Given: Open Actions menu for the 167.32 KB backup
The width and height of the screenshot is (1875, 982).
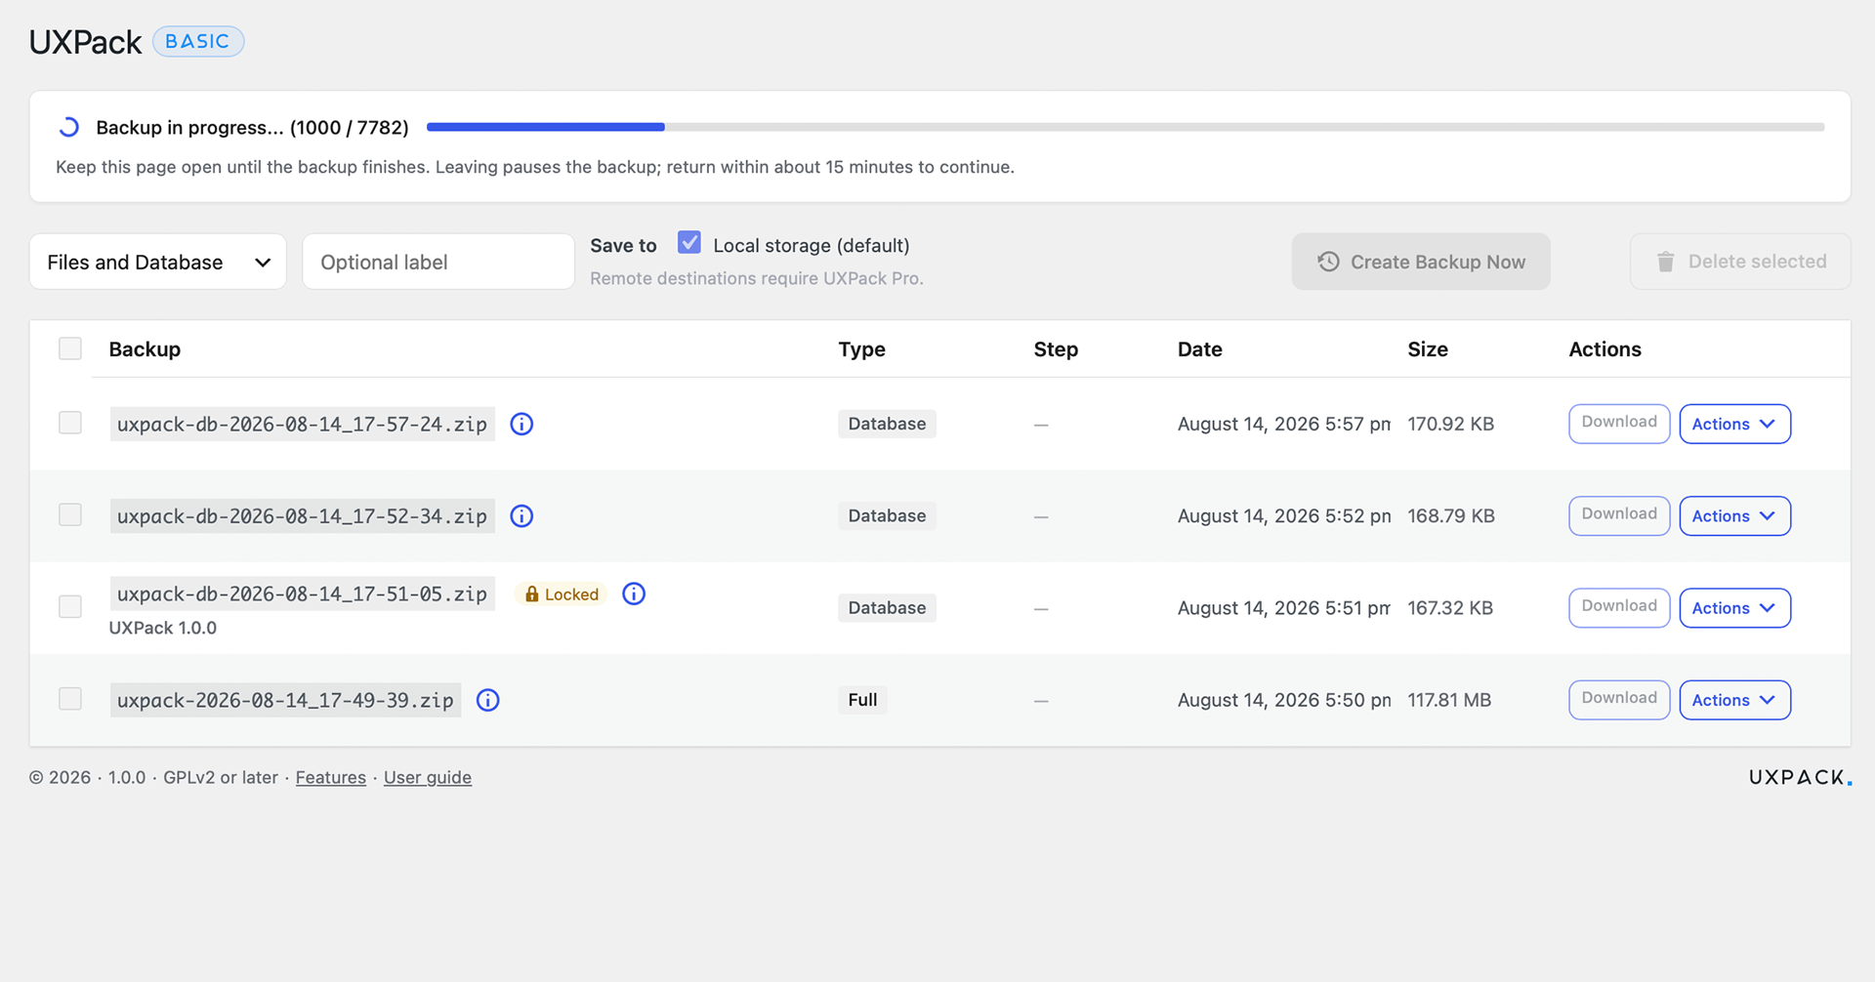Looking at the screenshot, I should [1734, 608].
